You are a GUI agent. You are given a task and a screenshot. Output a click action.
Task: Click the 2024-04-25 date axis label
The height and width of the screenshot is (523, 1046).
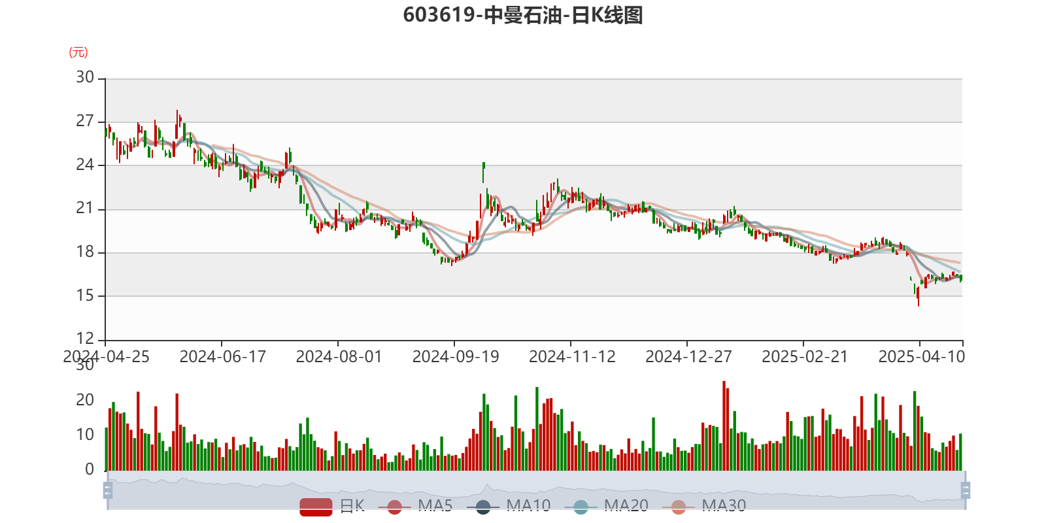click(x=106, y=357)
